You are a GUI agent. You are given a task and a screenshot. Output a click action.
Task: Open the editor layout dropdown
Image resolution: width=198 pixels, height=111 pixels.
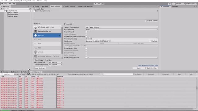191,4
